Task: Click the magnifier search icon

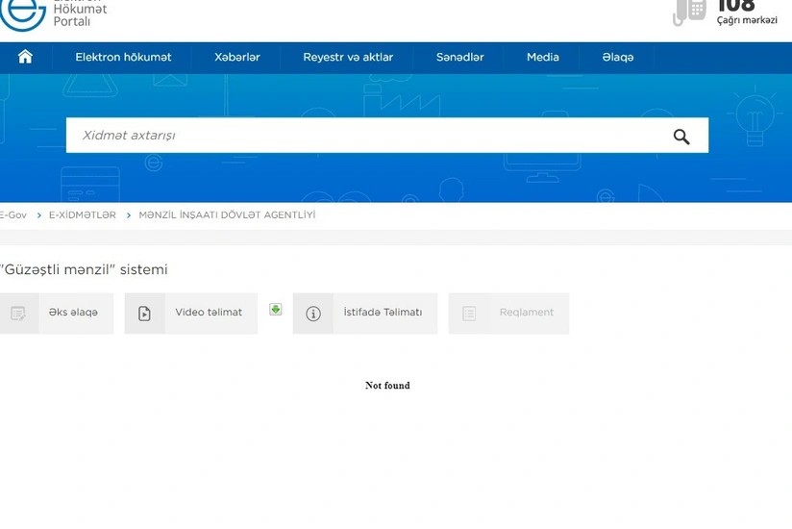Action: coord(681,137)
